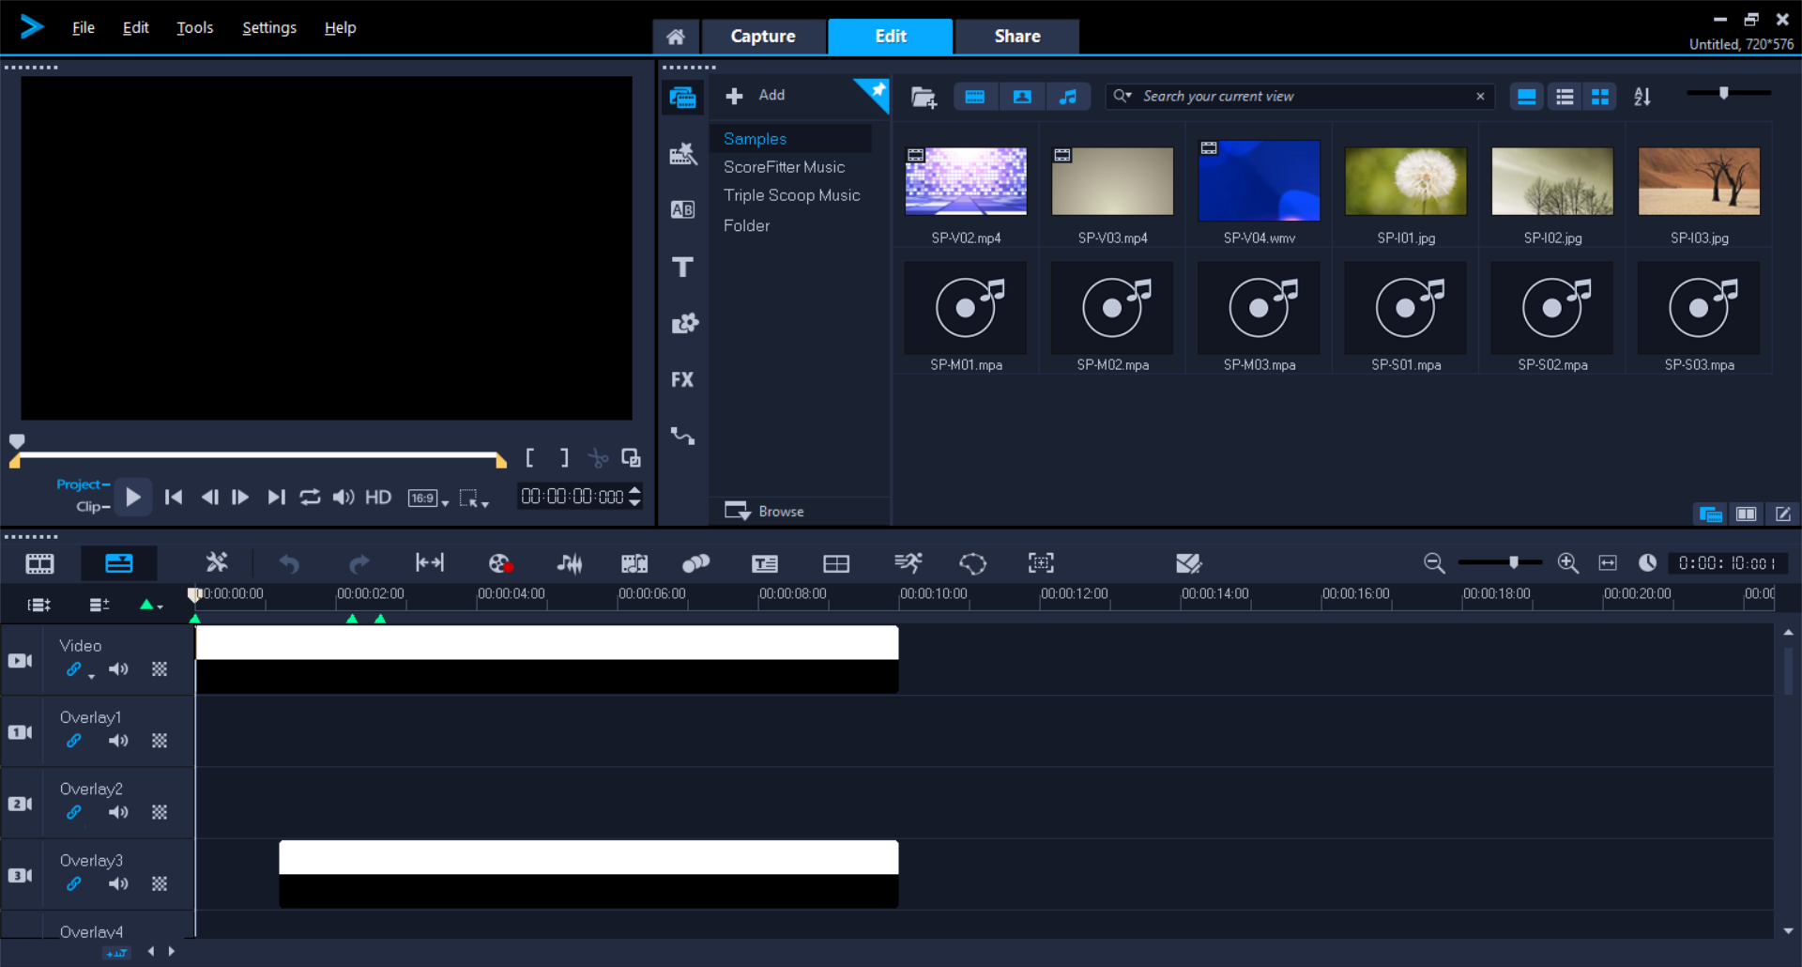
Task: Expand the aspect ratio 16:9 dropdown
Action: point(445,503)
